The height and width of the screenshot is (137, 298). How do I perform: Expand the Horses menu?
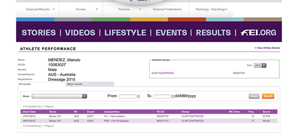pos(81,9)
